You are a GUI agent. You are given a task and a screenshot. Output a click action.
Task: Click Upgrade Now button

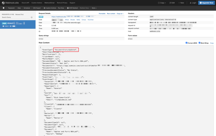(x=206, y=3)
